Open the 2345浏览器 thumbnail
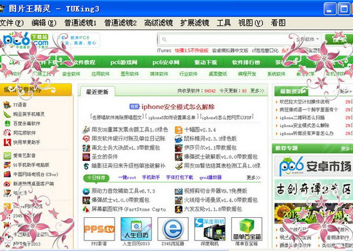353x251 pixels. pos(173,229)
